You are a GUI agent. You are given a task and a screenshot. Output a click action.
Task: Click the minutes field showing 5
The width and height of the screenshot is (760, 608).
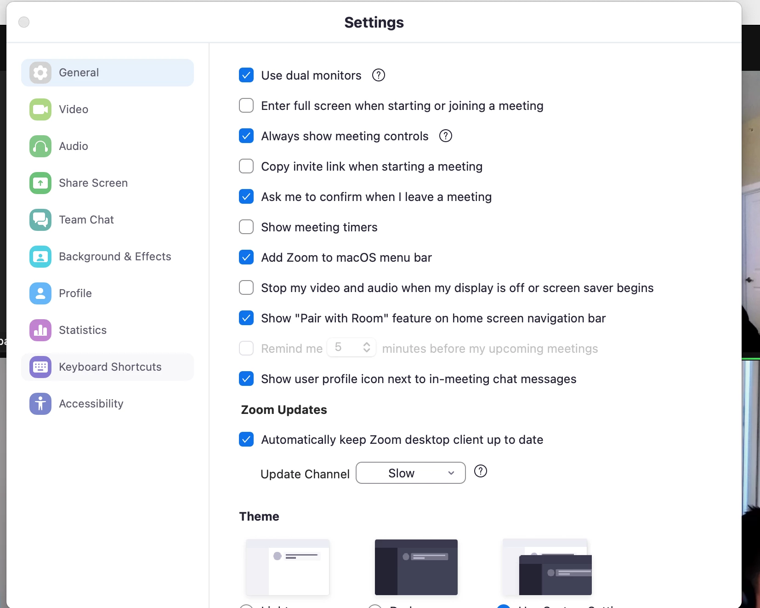tap(352, 347)
